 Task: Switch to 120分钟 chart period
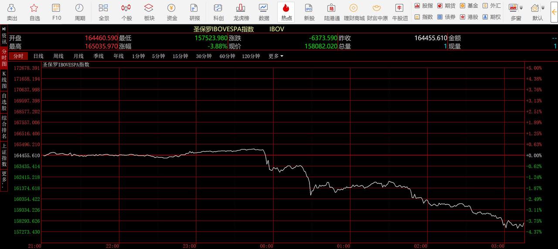[x=251, y=56]
